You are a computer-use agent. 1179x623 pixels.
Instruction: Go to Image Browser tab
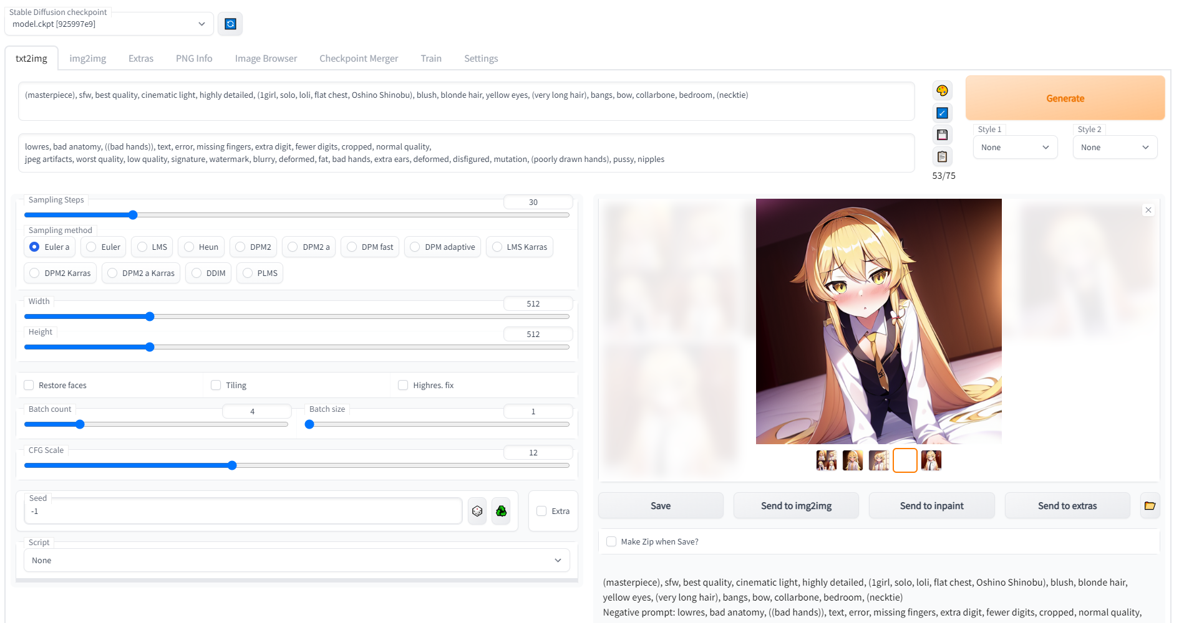pos(266,58)
